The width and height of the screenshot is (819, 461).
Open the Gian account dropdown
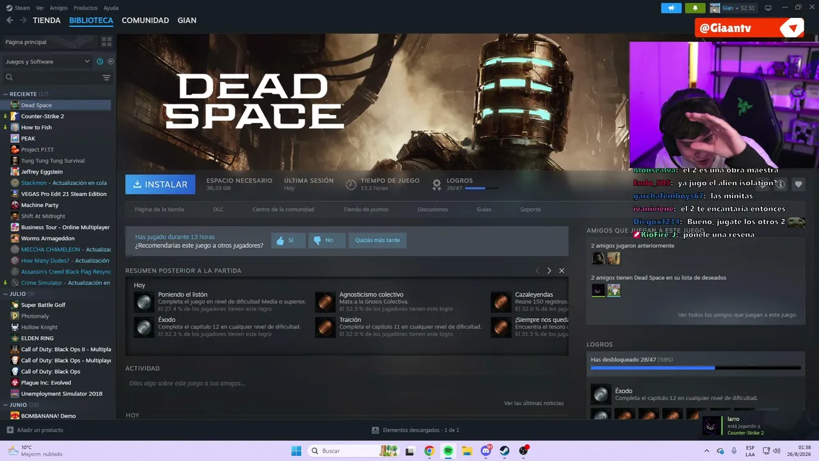coord(733,8)
